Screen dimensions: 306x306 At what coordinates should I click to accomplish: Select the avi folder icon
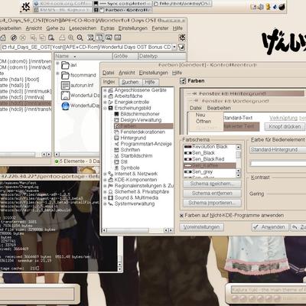tap(66, 65)
